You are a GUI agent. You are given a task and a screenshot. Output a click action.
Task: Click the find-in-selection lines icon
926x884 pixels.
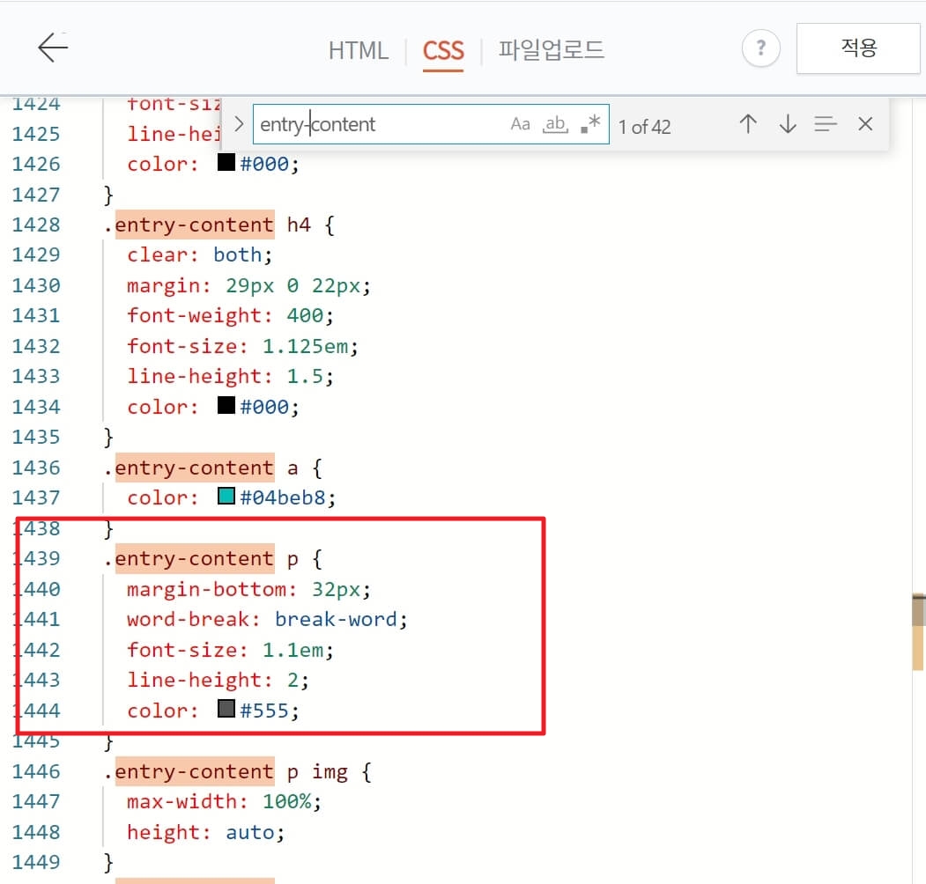(826, 124)
